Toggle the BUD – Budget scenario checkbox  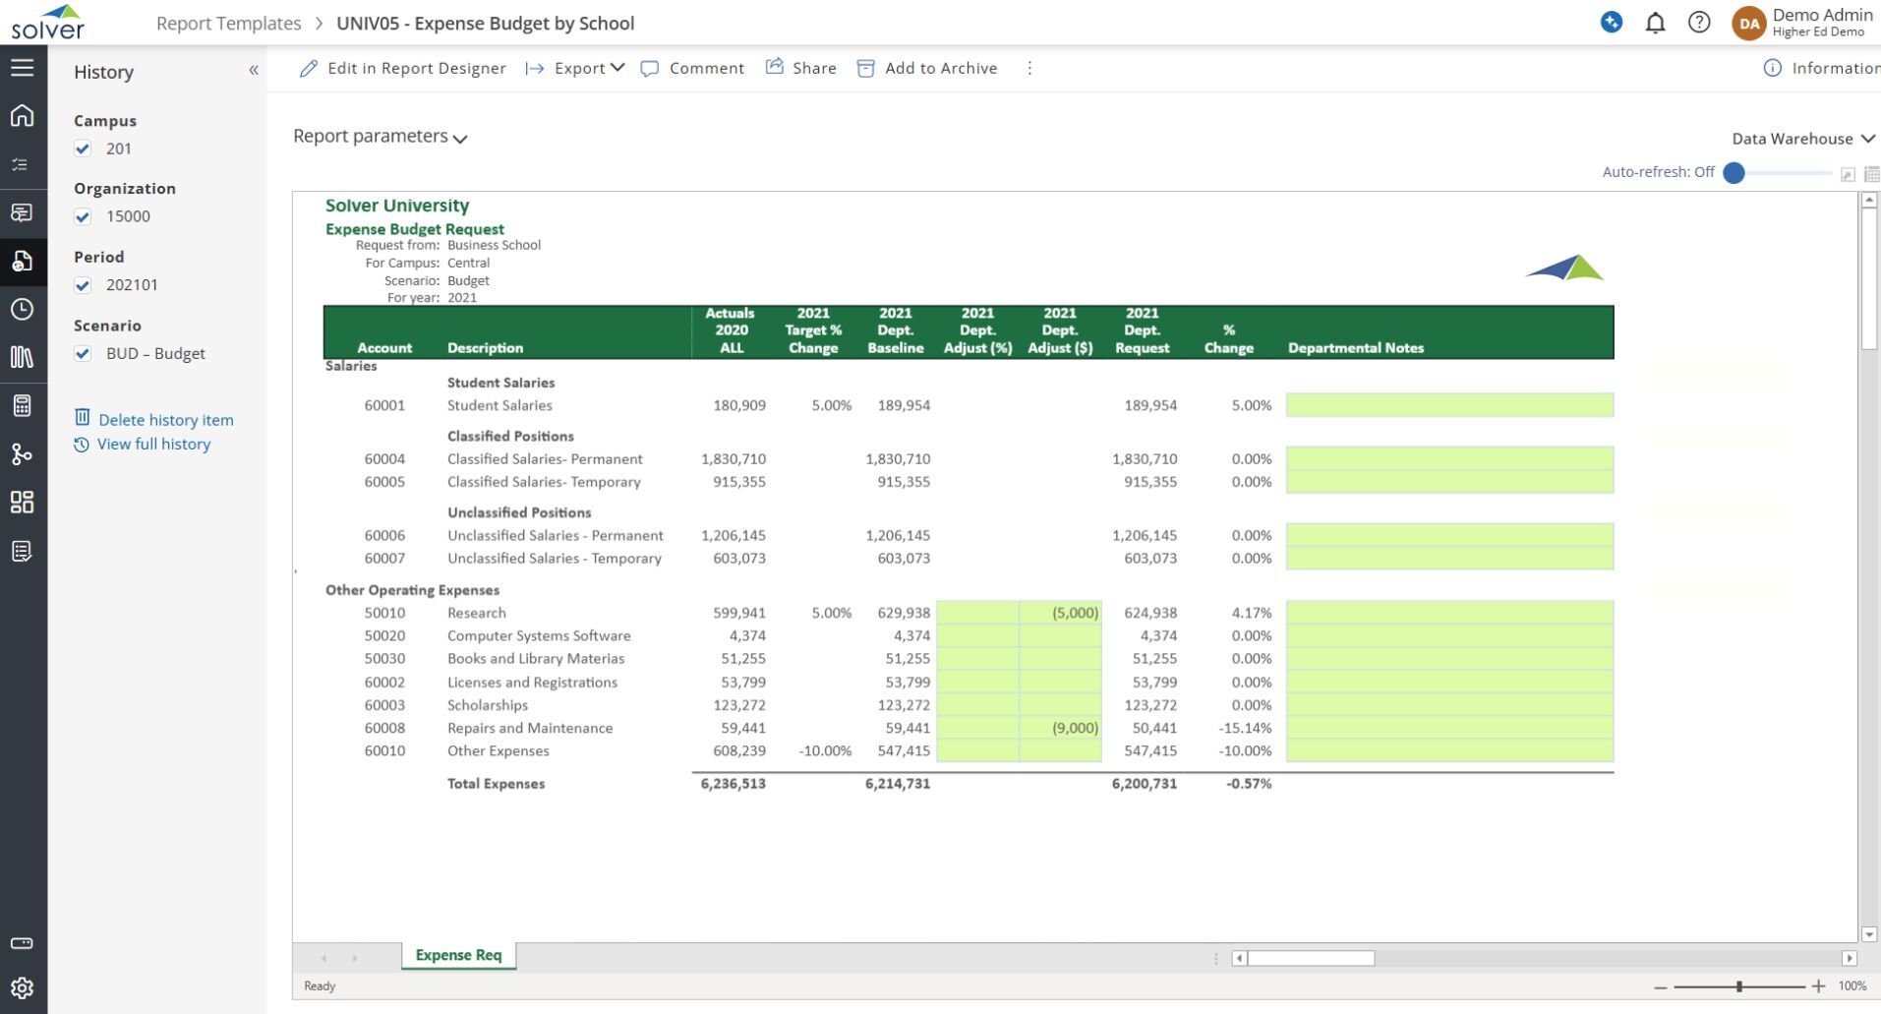pyautogui.click(x=84, y=354)
